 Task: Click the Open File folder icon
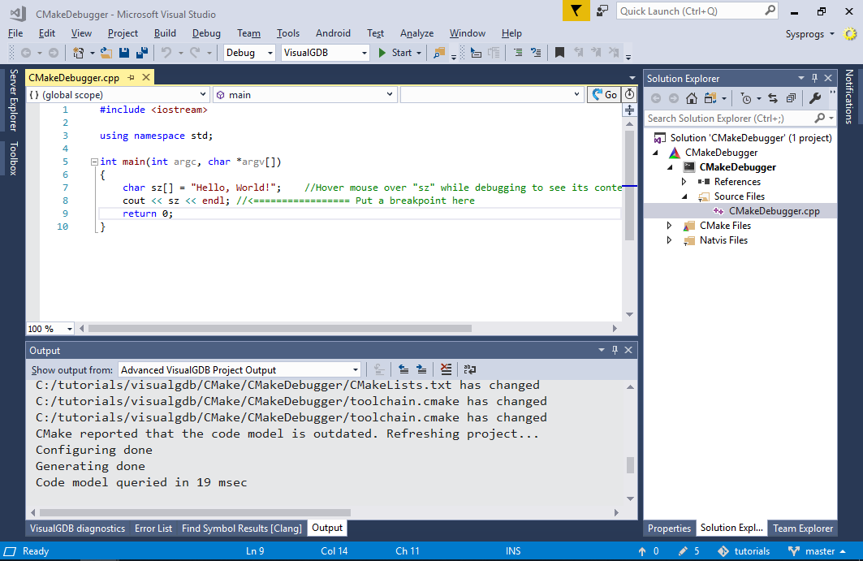(106, 53)
